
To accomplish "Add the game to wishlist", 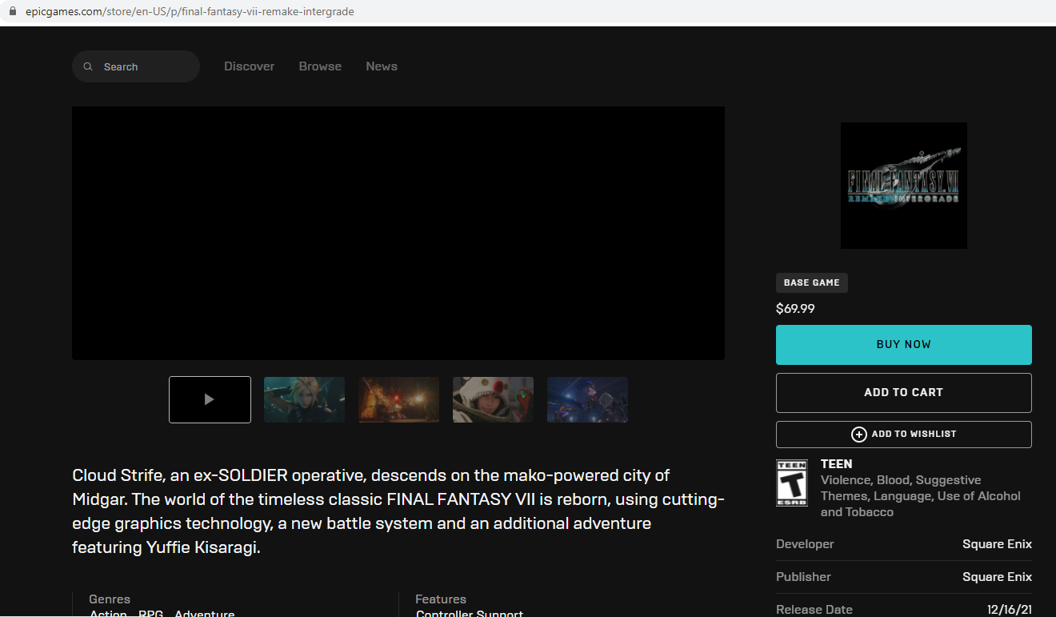I will 904,435.
